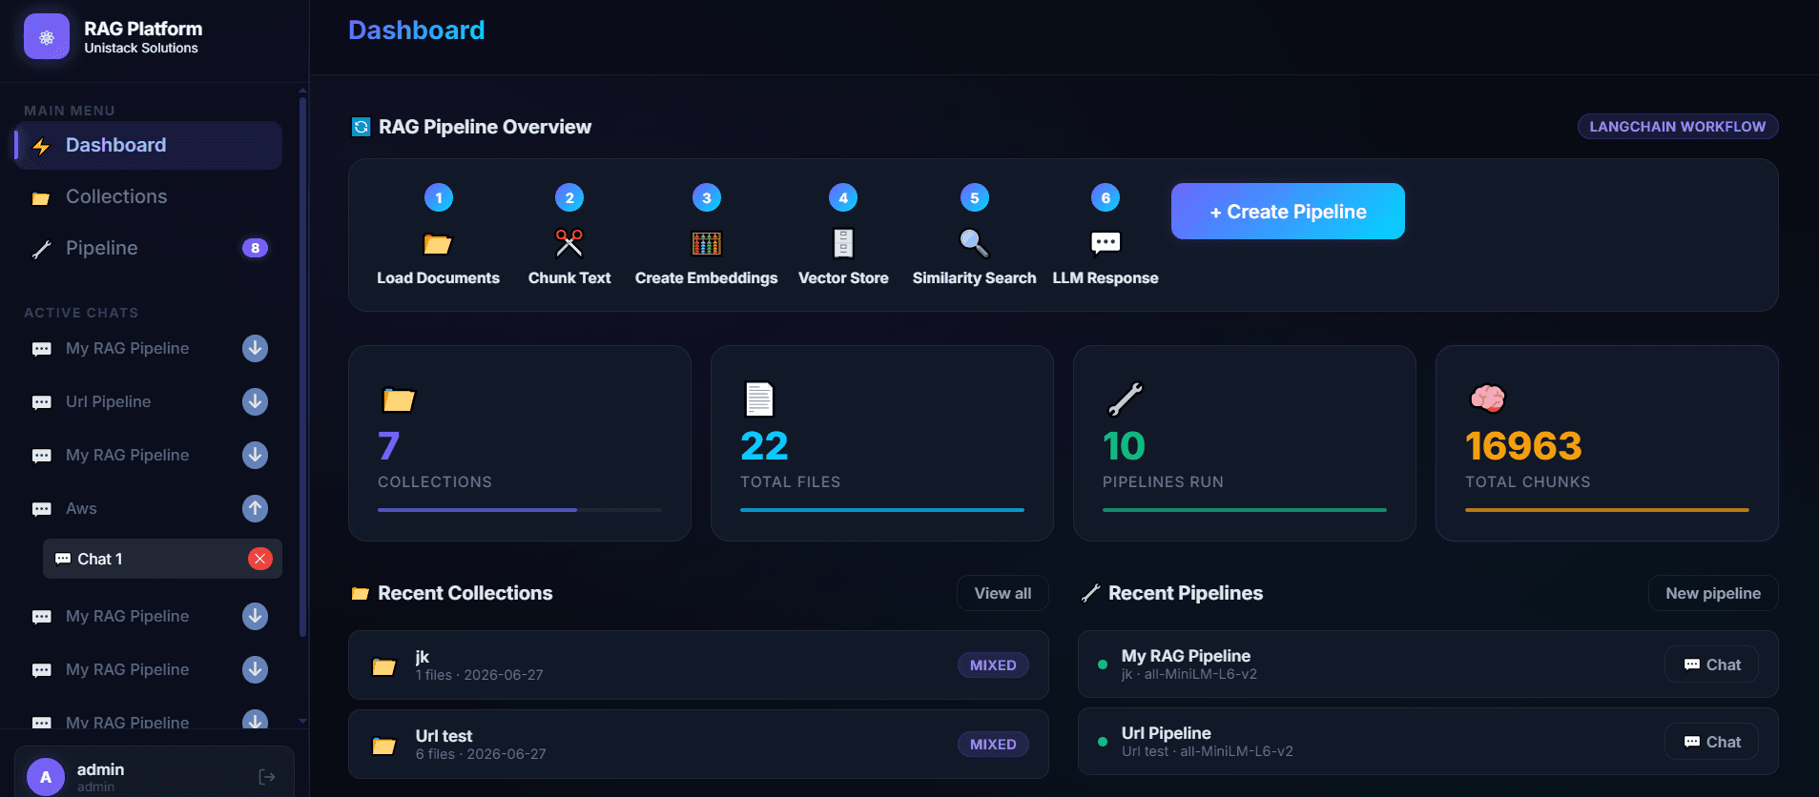Click the Load Documents folder step icon

pos(438,244)
